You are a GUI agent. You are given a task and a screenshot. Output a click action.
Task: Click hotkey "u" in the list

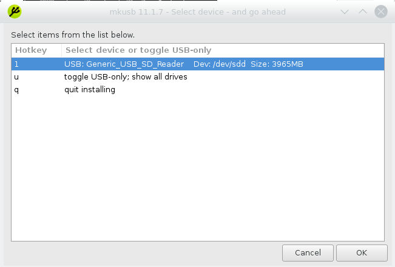click(x=17, y=77)
